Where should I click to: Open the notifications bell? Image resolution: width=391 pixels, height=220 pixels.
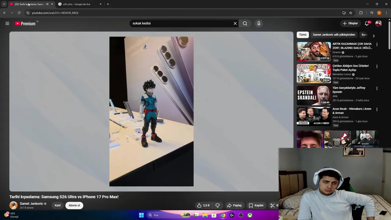coord(367,23)
